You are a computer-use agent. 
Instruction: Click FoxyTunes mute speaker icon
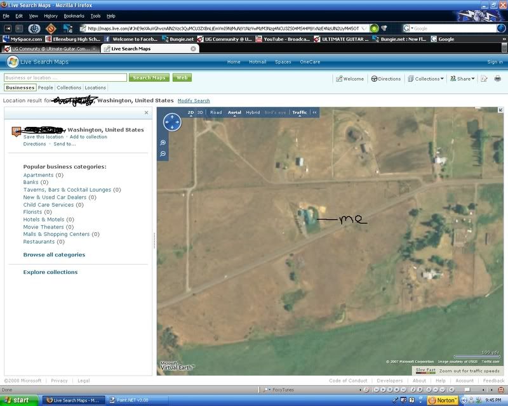[x=451, y=390]
